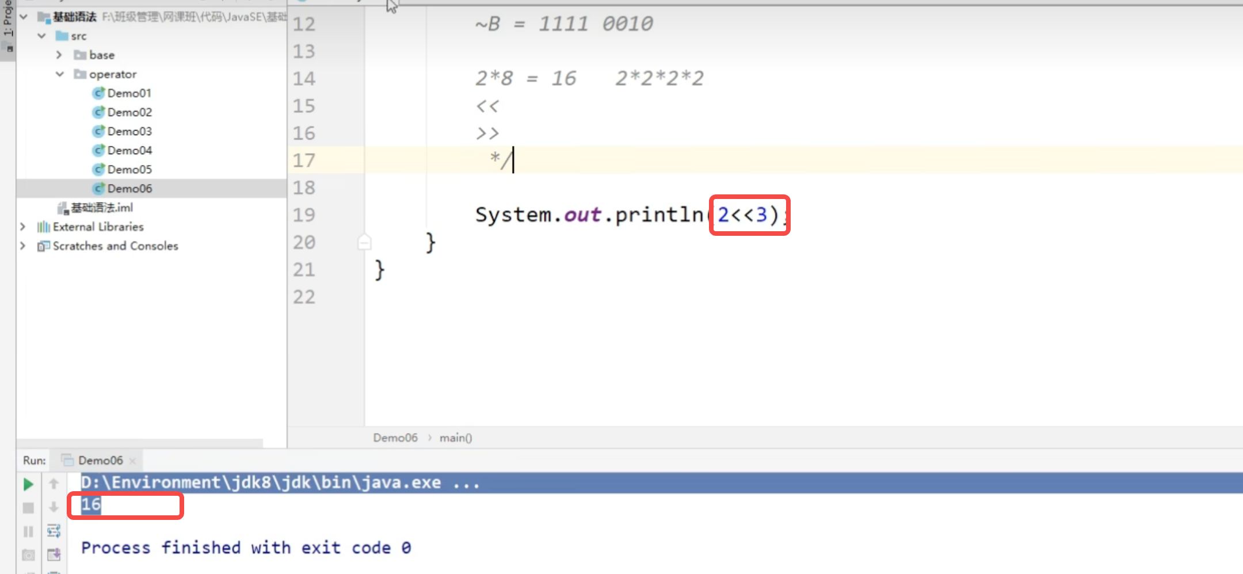The height and width of the screenshot is (574, 1243).
Task: Select the 基础语法.iml file
Action: pos(101,208)
